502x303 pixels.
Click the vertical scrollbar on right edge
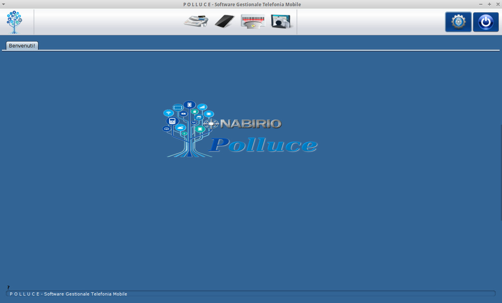(x=501, y=172)
